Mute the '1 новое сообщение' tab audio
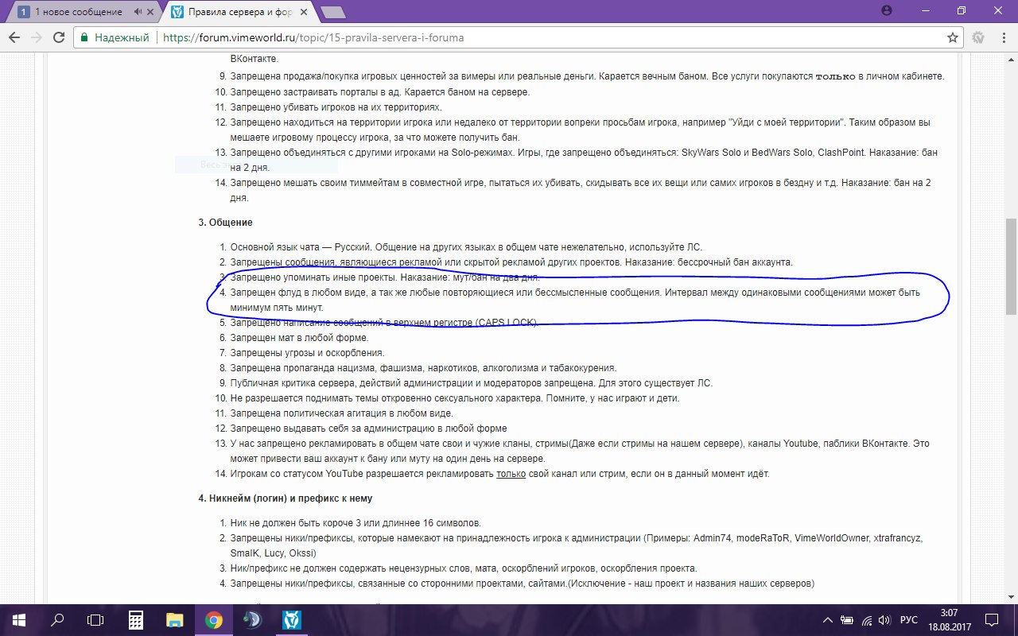1018x636 pixels. tap(139, 12)
